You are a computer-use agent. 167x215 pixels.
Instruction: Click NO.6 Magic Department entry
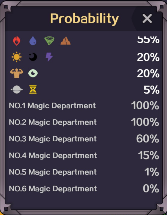84,188
